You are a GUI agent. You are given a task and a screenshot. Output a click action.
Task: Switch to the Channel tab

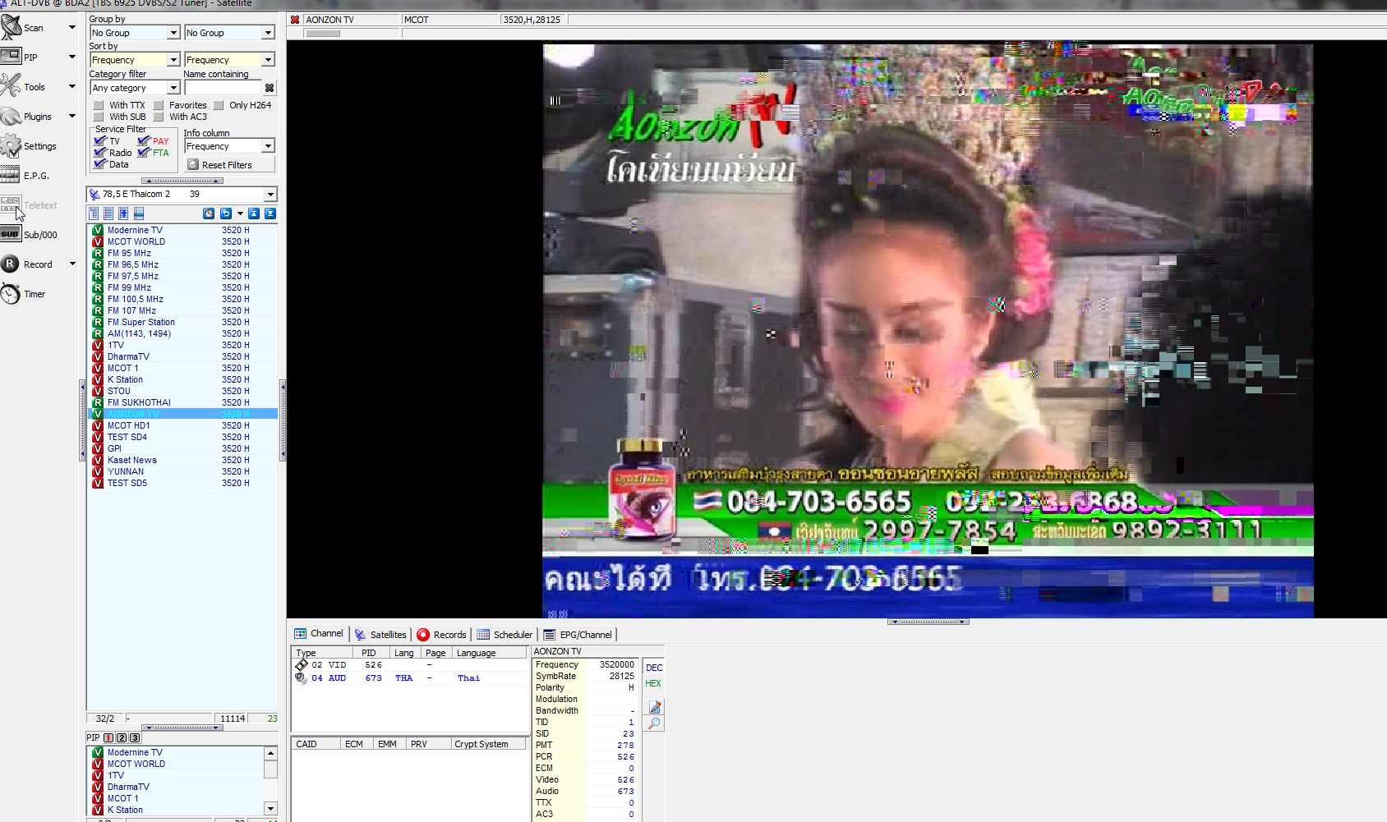(319, 634)
